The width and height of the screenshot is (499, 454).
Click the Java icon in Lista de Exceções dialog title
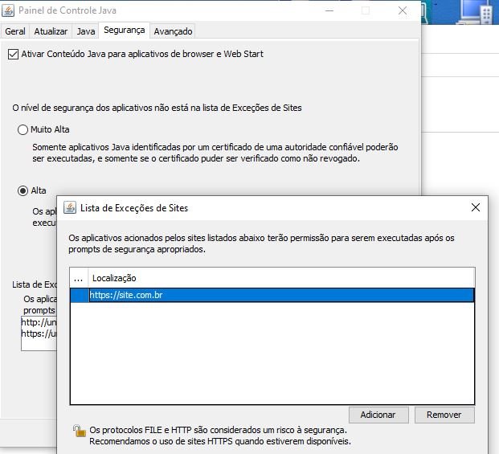coord(70,207)
